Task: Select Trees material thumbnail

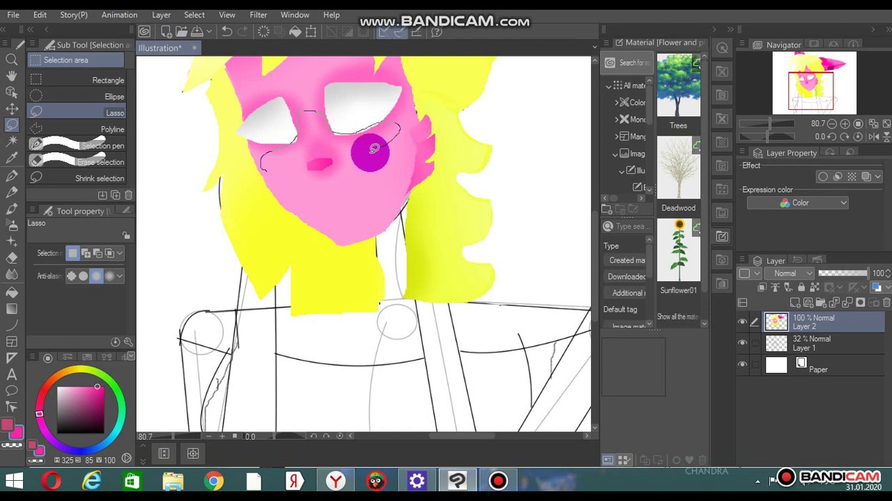Action: tap(678, 86)
